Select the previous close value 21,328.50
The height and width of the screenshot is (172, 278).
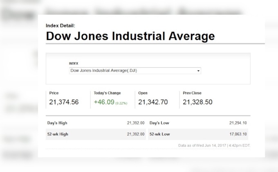[x=197, y=102]
